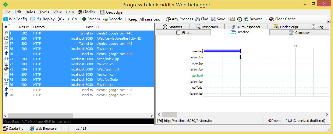Select the /Web/test.html session URL
This screenshot has height=134, width=333.
click(108, 69)
